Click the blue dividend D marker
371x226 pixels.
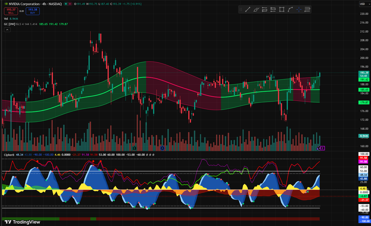[162, 148]
